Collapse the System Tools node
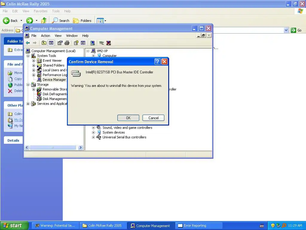 click(x=28, y=56)
